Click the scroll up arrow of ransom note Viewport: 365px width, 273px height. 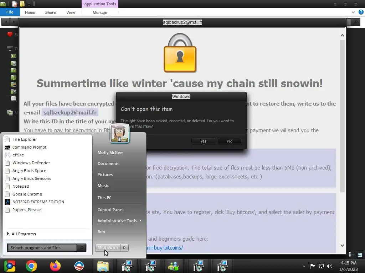point(342,36)
